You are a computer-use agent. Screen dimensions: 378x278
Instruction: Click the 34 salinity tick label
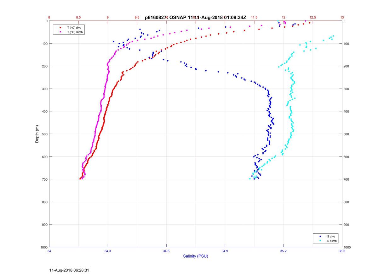pyautogui.click(x=49, y=251)
